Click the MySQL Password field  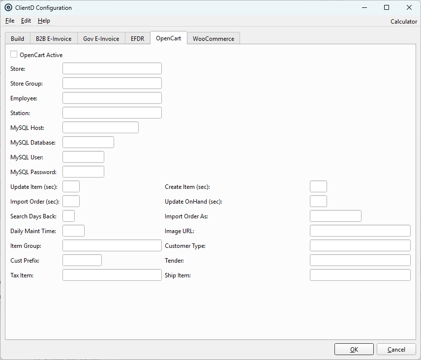pos(83,172)
